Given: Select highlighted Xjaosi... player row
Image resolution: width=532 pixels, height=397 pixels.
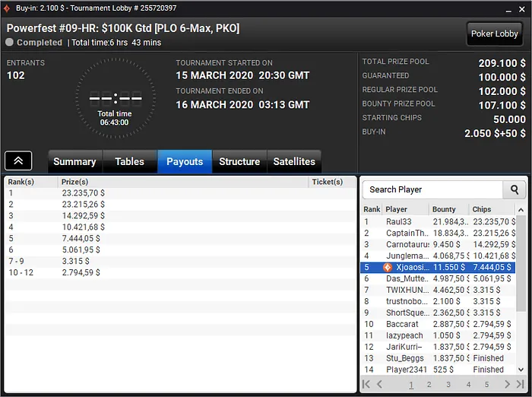Looking at the screenshot, I should [x=438, y=267].
